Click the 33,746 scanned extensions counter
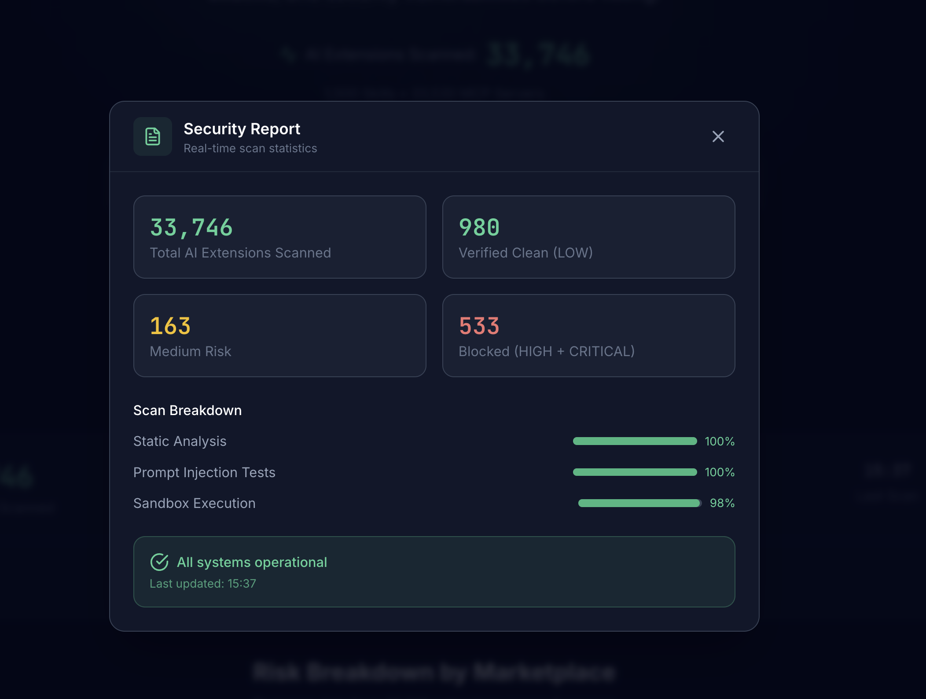The width and height of the screenshot is (926, 699). pos(192,227)
